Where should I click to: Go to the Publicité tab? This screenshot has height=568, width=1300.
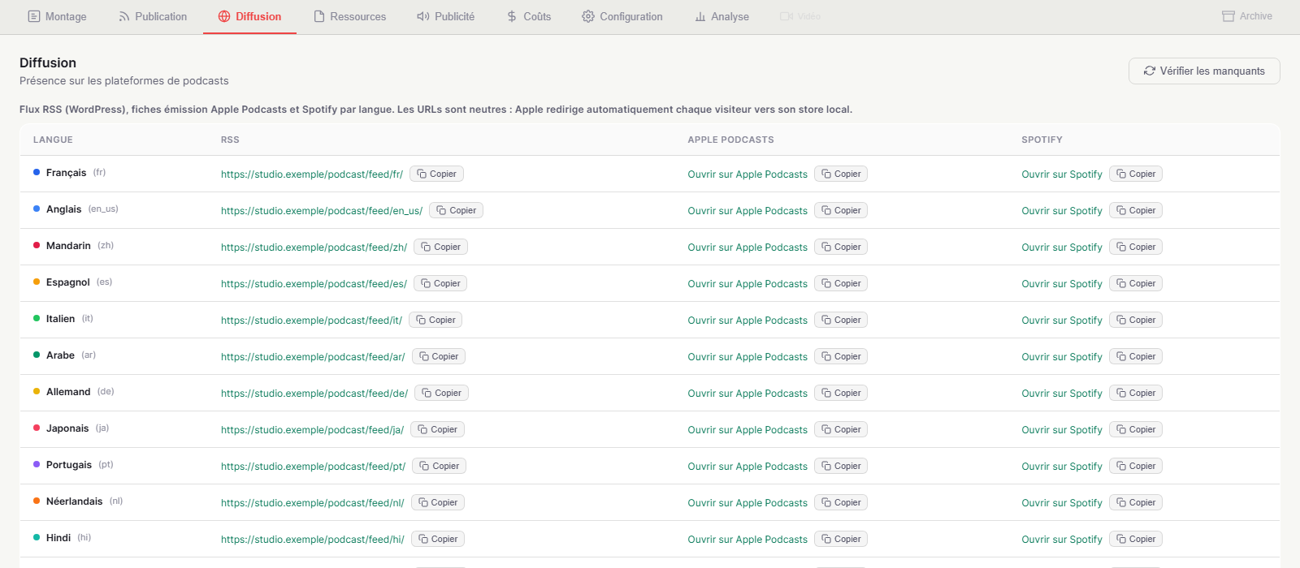pyautogui.click(x=445, y=16)
